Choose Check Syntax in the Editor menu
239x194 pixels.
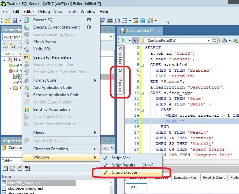[x=61, y=42]
